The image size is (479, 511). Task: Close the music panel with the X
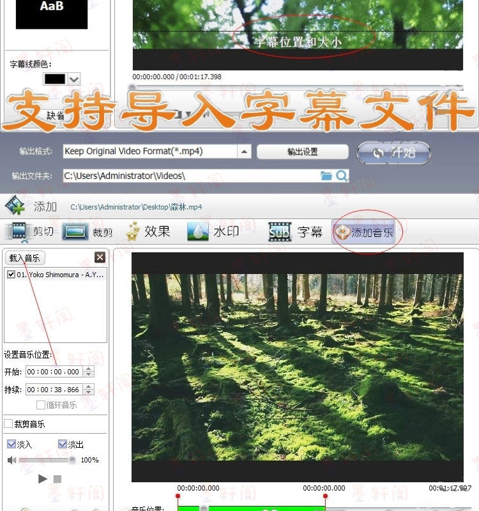coord(100,257)
